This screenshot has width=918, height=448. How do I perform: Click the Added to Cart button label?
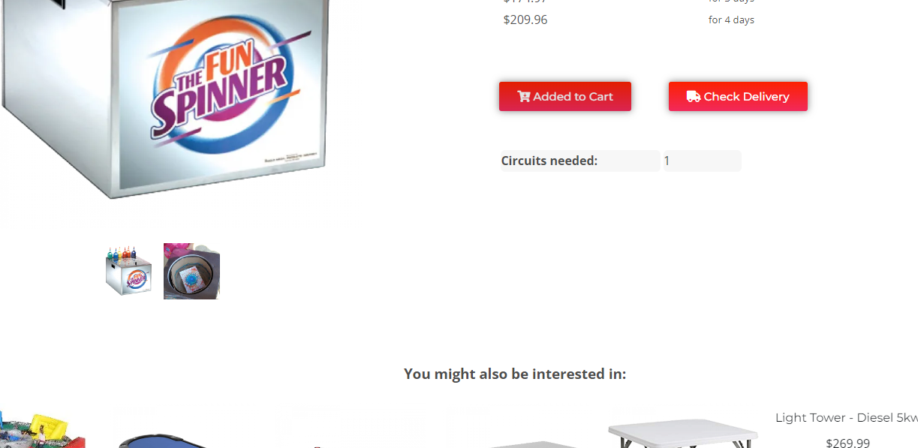[573, 96]
